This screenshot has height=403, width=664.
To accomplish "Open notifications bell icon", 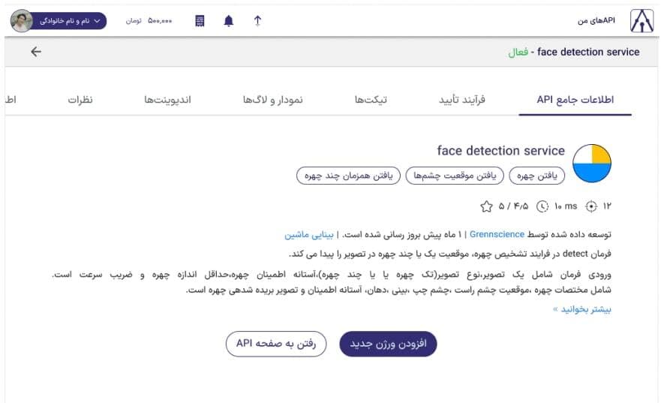I will click(x=229, y=21).
